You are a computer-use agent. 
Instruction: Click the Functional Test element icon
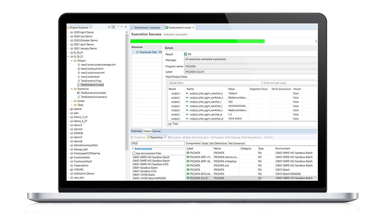click(x=137, y=52)
